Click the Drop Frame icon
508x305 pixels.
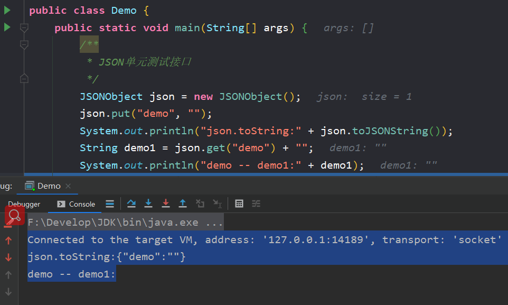(x=200, y=204)
